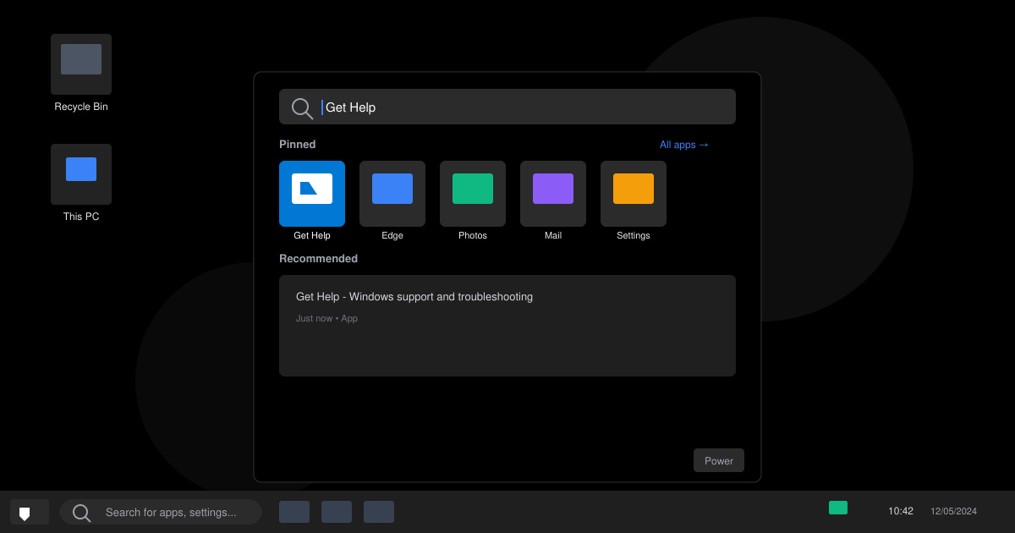This screenshot has height=533, width=1015.
Task: Open the third pinned taskbar app
Action: 379,512
